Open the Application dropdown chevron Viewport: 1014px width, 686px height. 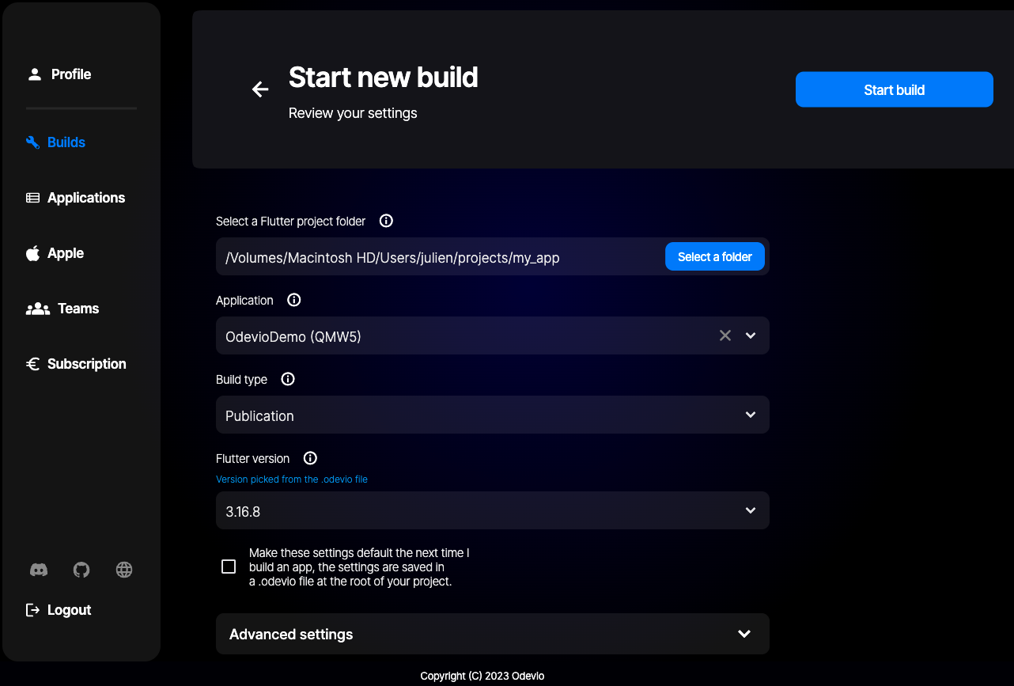(x=751, y=335)
